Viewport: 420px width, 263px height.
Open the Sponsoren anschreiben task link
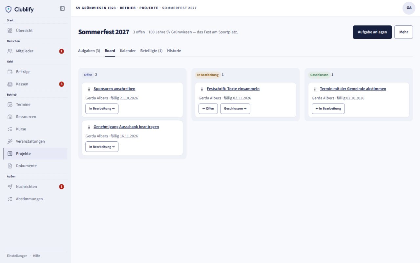[115, 89]
